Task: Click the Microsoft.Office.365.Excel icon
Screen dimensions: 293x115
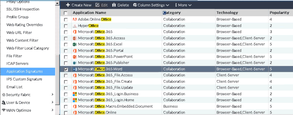Action: pos(75,44)
